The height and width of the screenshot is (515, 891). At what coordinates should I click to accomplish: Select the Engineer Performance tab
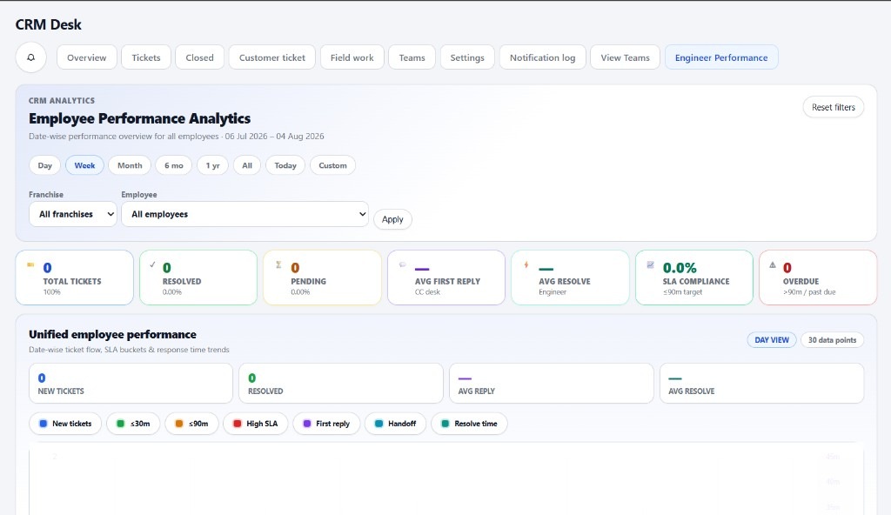point(721,57)
